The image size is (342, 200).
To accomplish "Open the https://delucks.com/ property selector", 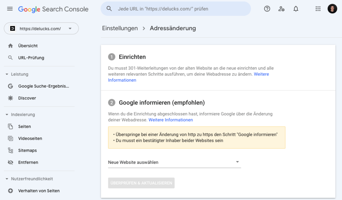I will coord(41,29).
